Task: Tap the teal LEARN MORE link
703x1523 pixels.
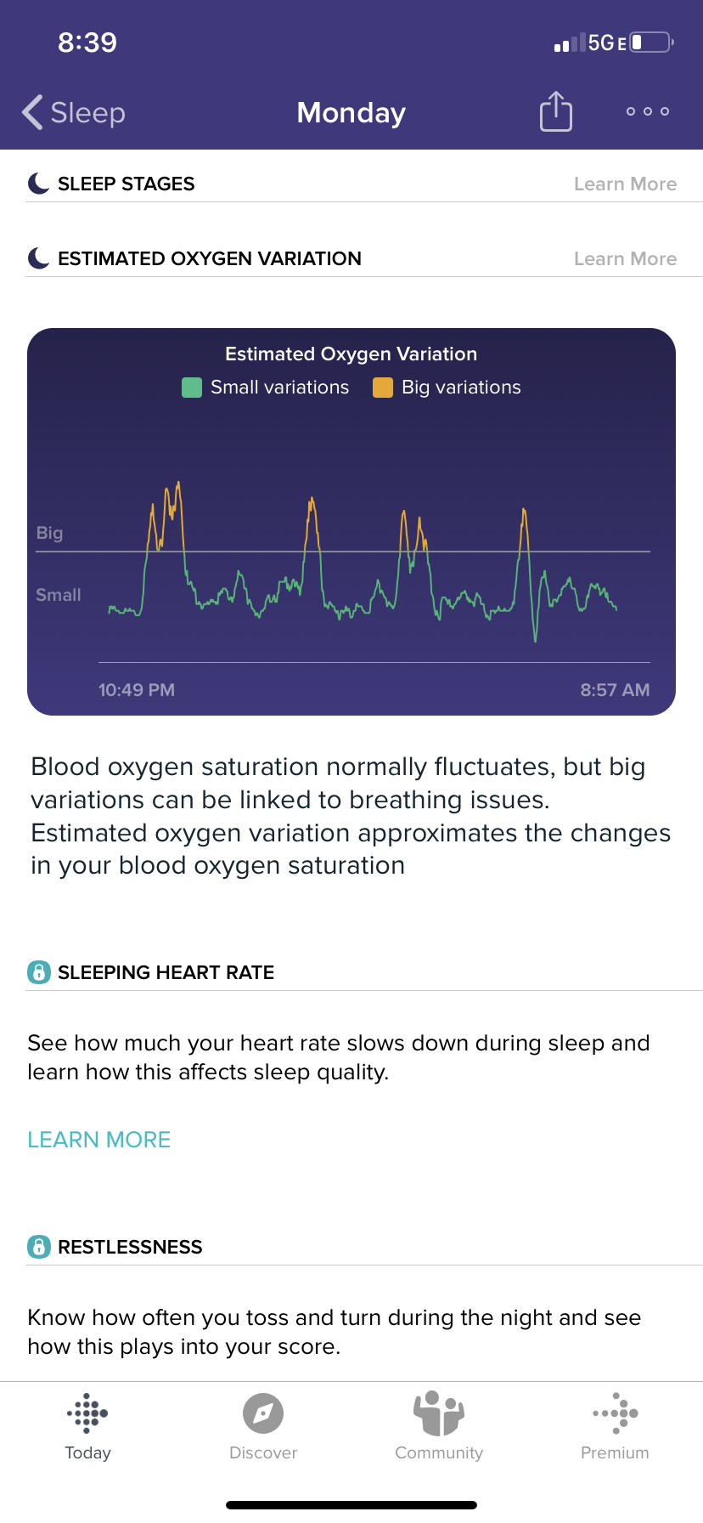Action: (x=99, y=1140)
